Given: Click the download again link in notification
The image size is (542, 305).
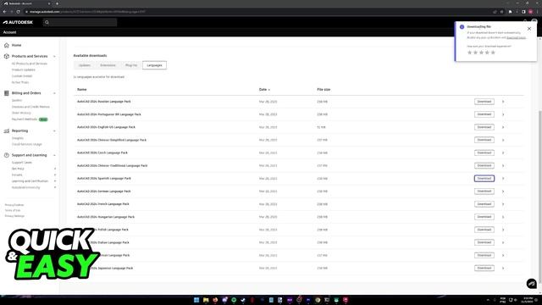Looking at the screenshot, I should [x=516, y=37].
